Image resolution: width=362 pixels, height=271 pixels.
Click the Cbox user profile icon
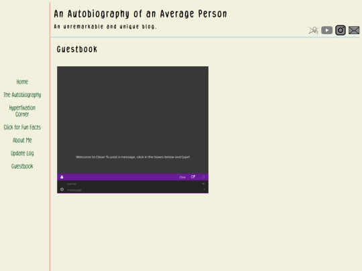[x=62, y=177]
